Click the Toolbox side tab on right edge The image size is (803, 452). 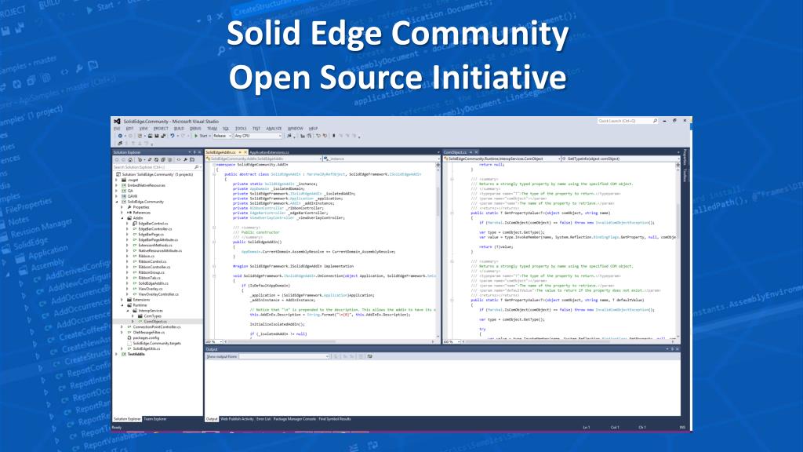click(x=685, y=175)
